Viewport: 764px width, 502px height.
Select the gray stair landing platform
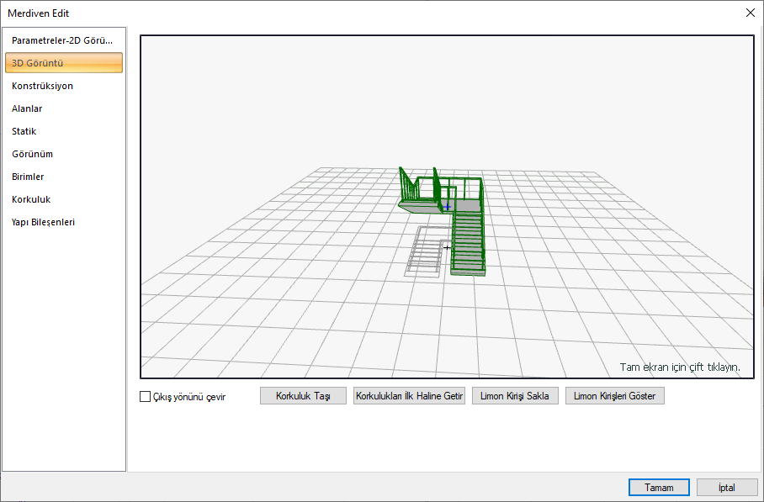[418, 203]
